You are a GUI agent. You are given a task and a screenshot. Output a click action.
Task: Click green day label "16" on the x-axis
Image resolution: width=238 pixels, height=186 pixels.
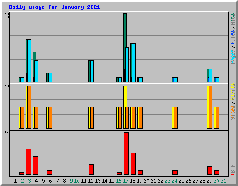coord(119,181)
